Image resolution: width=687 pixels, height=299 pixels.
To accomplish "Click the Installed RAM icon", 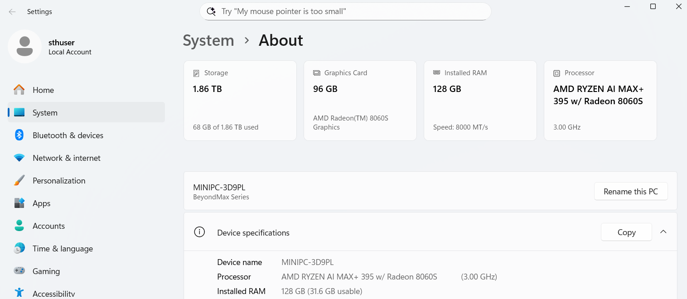I will (x=437, y=72).
